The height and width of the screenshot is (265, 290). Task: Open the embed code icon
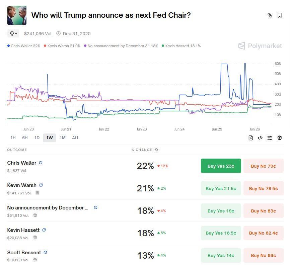click(x=260, y=138)
